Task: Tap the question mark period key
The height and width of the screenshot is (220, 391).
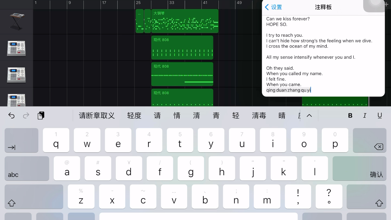Action: coord(329,197)
